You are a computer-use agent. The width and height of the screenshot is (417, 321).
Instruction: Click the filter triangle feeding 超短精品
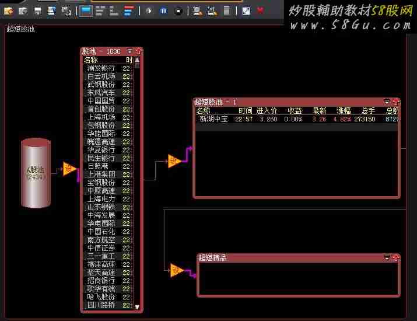pos(176,270)
